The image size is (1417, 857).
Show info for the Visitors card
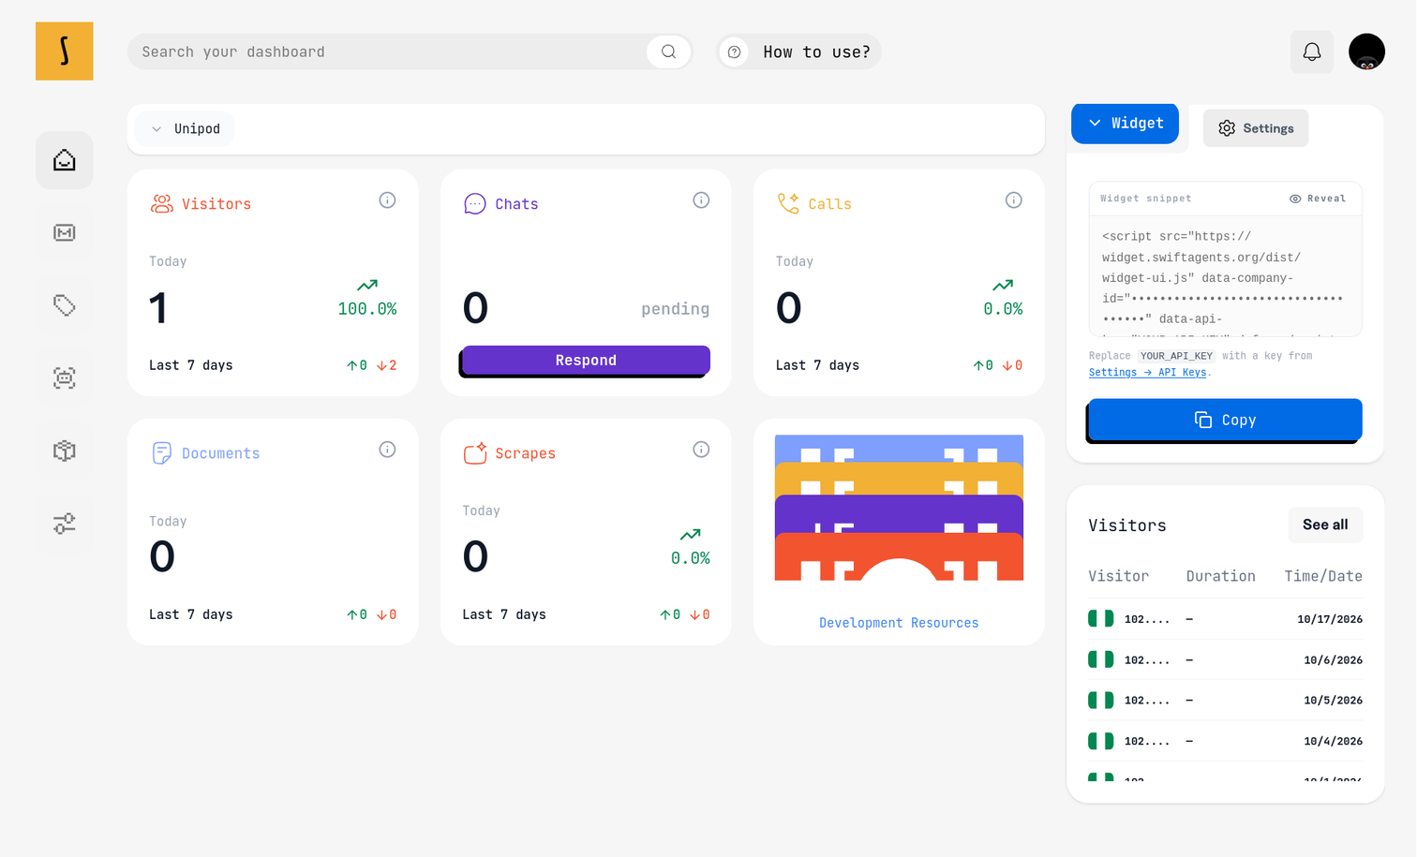[387, 200]
